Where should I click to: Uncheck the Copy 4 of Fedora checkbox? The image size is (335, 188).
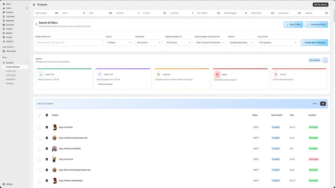[47, 127]
